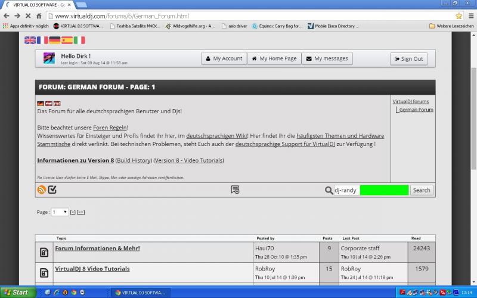The height and width of the screenshot is (298, 477).
Task: Open the forum RSS feed icon
Action: (41, 190)
